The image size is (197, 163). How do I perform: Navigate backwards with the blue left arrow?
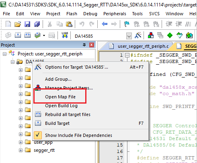pos(105,24)
